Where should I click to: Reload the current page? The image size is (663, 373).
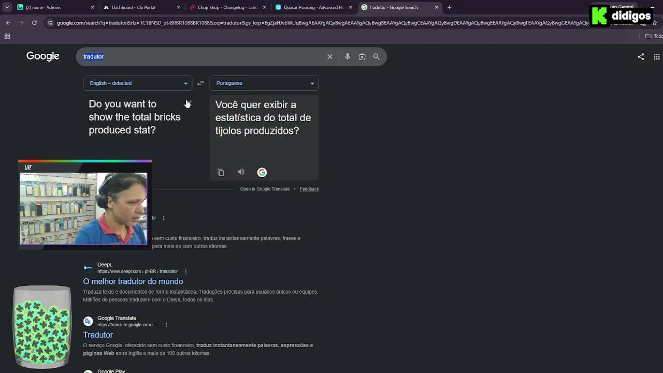pyautogui.click(x=34, y=23)
